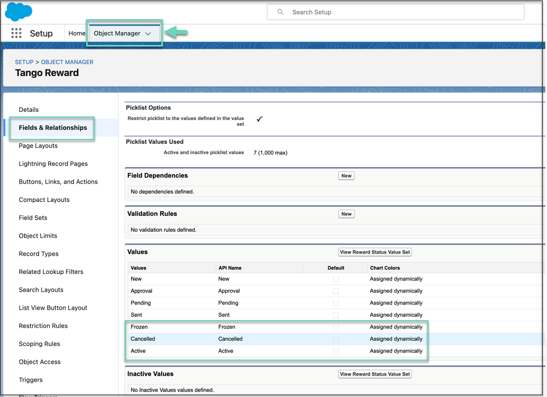Click the No dependencies defined text
547x397 pixels.
click(162, 192)
